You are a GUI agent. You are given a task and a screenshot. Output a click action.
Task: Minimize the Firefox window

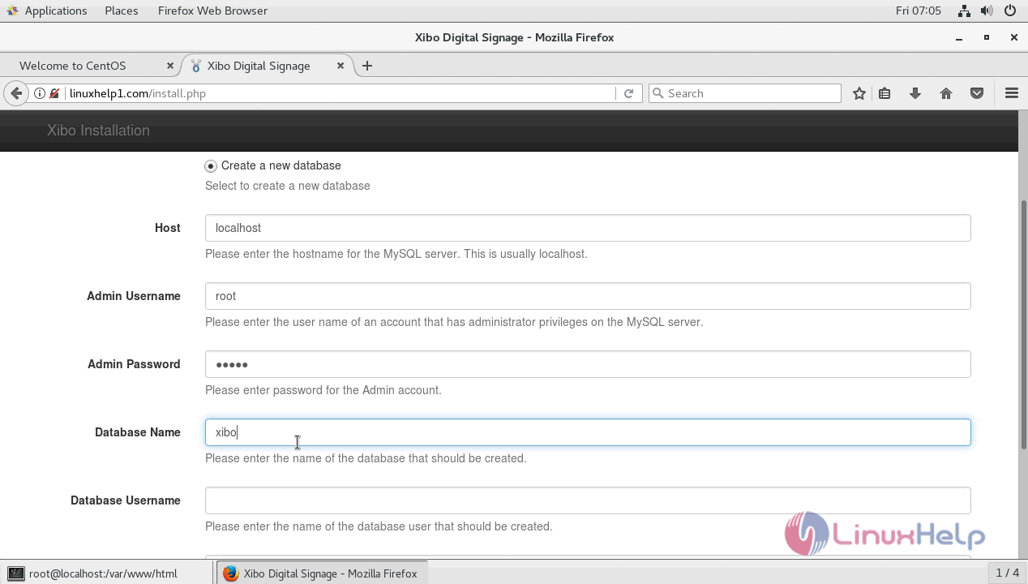(x=959, y=37)
